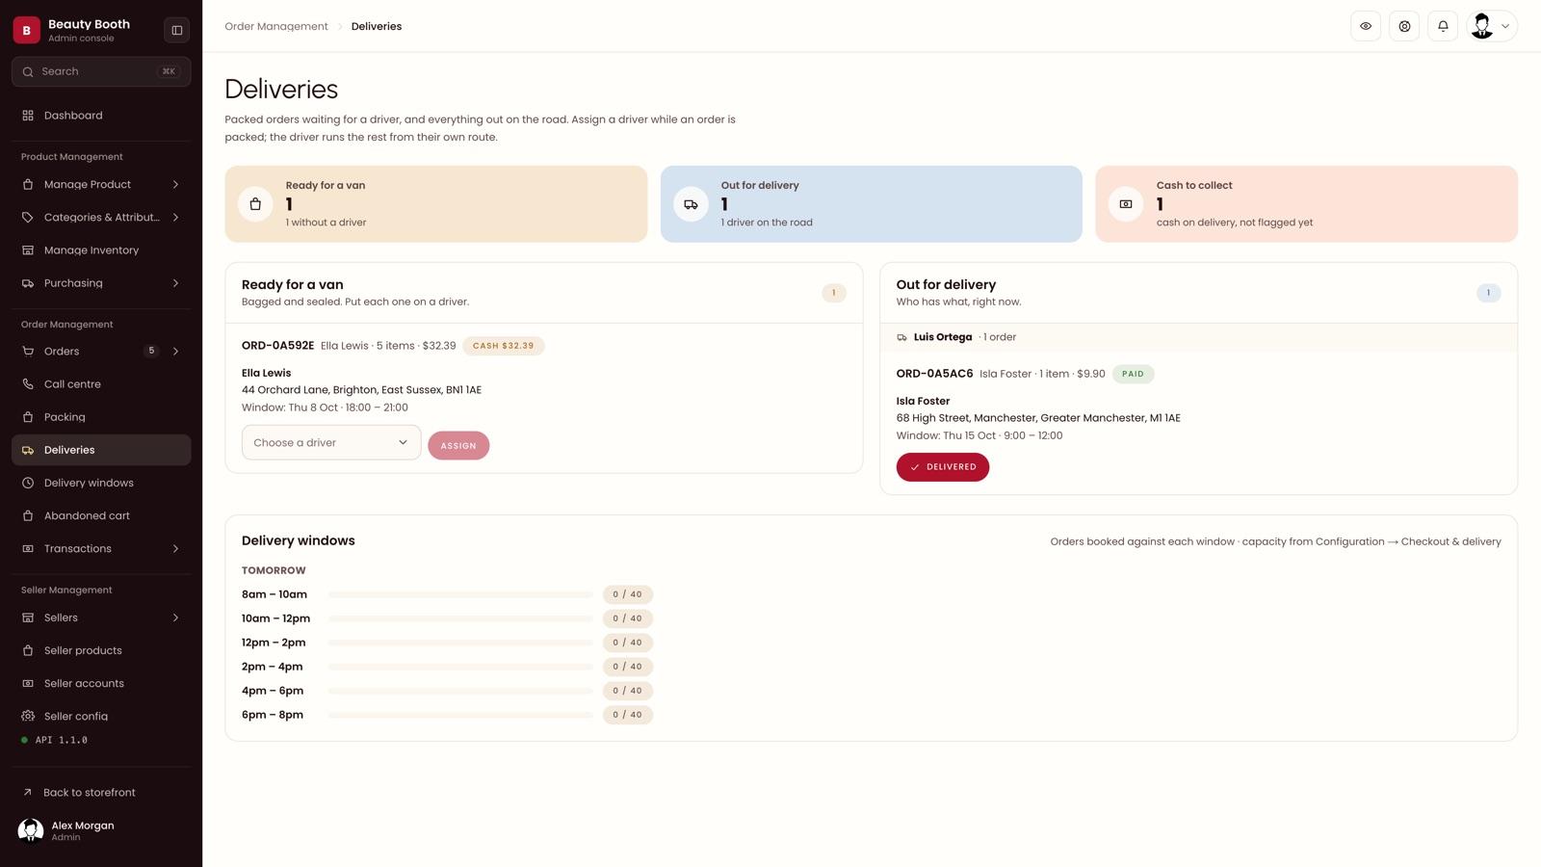Open the settings gear icon in header
This screenshot has height=867, width=1541.
[x=1404, y=26]
